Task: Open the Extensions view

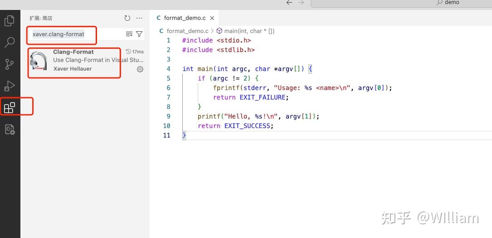Action: [x=10, y=107]
